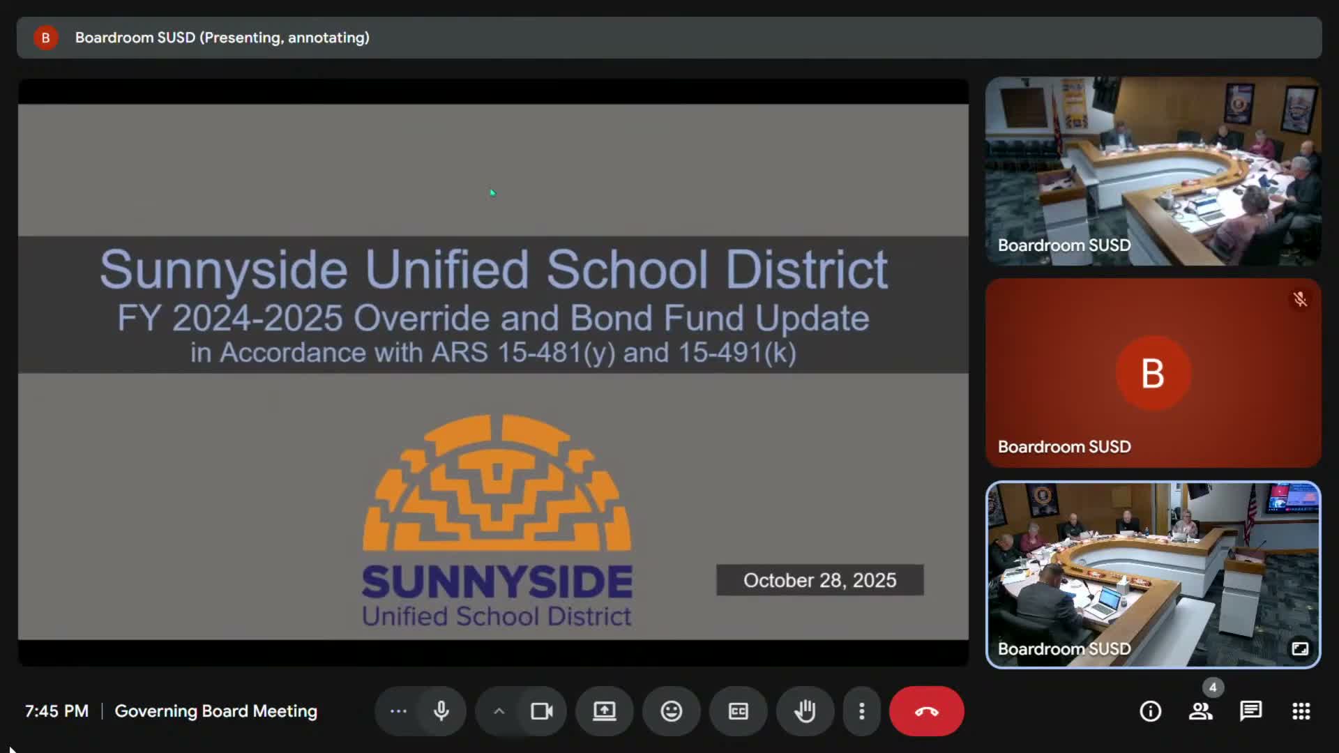This screenshot has width=1339, height=753.
Task: Select the top Boardroom SUSD video tile
Action: pyautogui.click(x=1153, y=171)
